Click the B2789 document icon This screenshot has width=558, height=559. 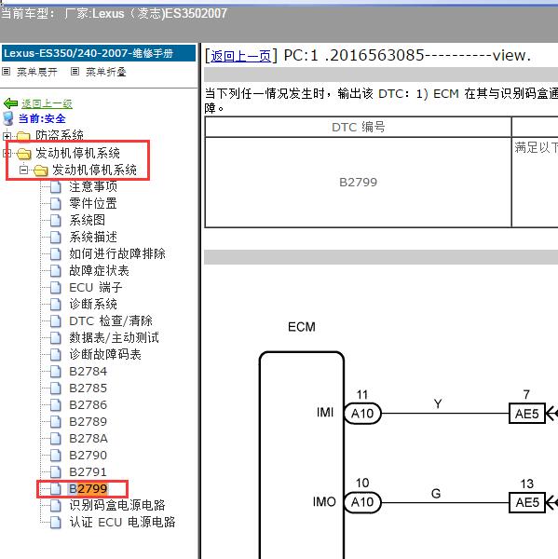pos(56,421)
